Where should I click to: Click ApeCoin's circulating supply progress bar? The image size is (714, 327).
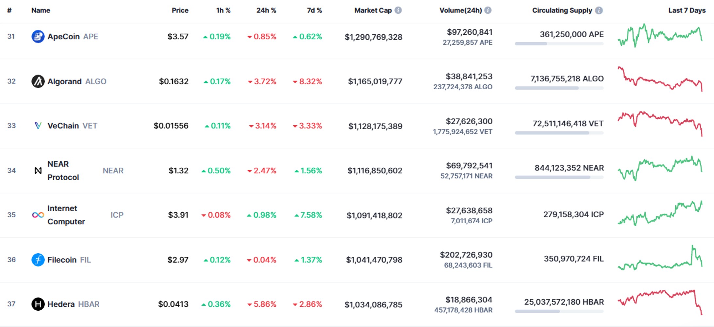click(x=559, y=44)
